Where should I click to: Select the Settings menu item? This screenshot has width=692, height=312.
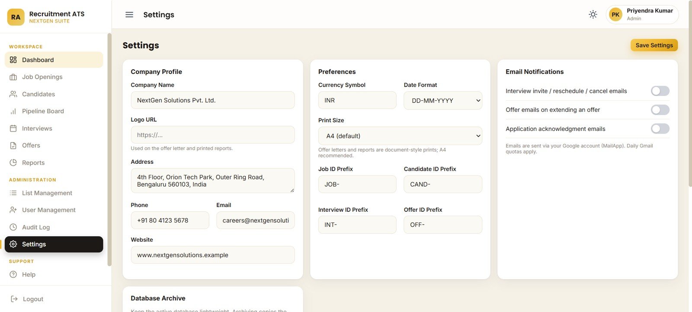[54, 244]
